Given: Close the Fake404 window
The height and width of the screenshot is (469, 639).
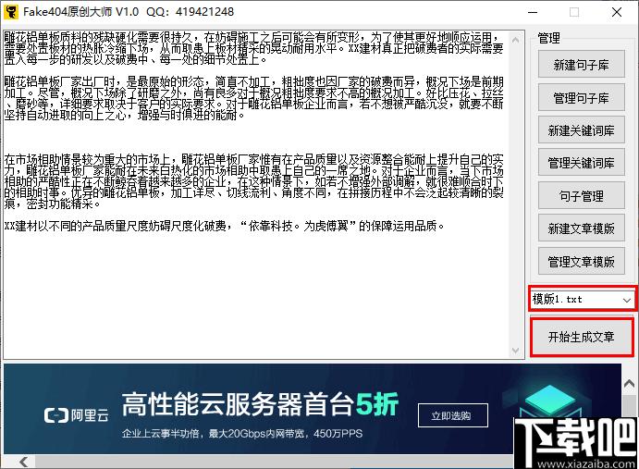Looking at the screenshot, I should click(617, 12).
